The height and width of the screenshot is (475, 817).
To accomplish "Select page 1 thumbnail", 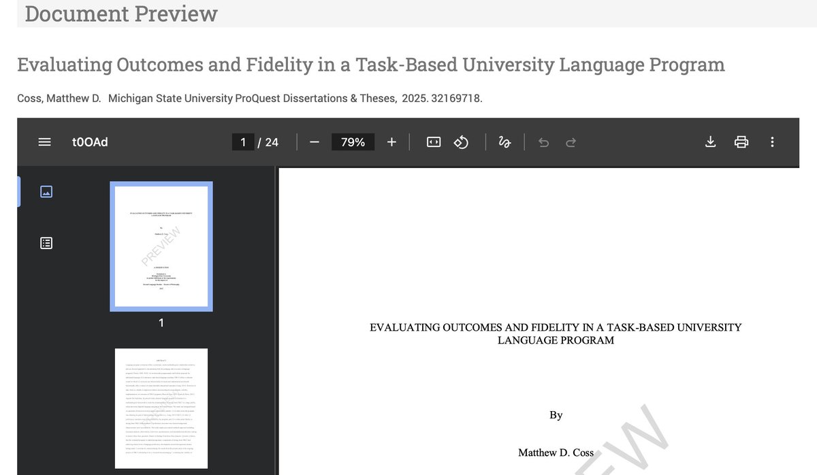I will 161,246.
